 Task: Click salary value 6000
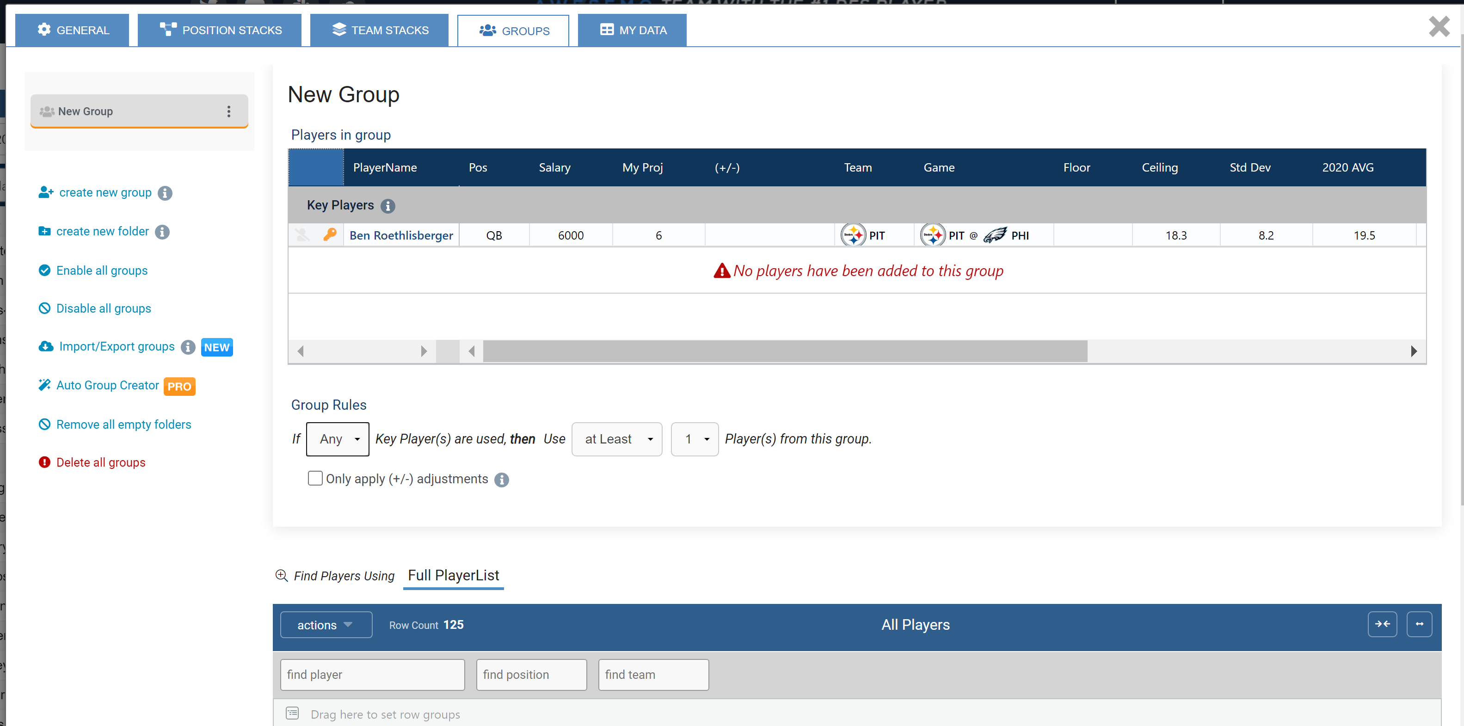point(571,235)
